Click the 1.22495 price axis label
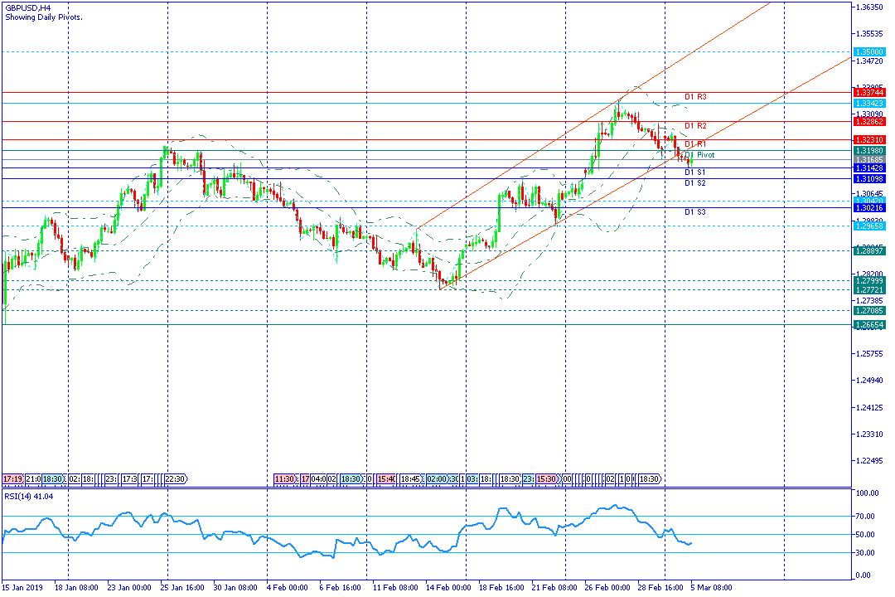 tap(870, 461)
